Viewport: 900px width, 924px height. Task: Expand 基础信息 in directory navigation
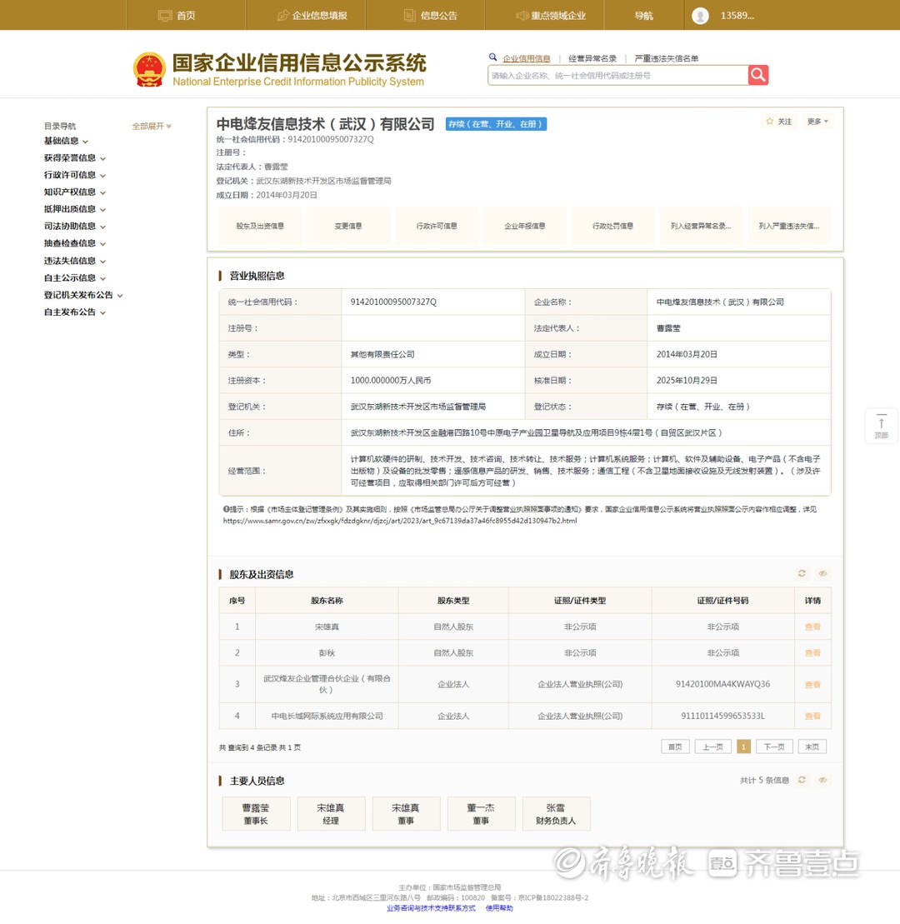pos(66,141)
